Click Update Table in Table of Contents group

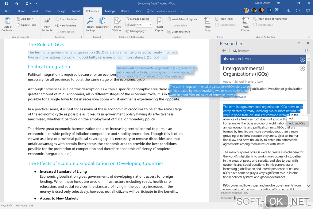pyautogui.click(x=27, y=25)
